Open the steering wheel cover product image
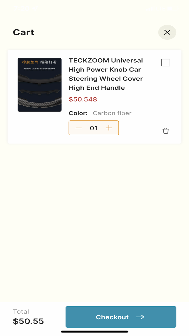 coord(40,85)
